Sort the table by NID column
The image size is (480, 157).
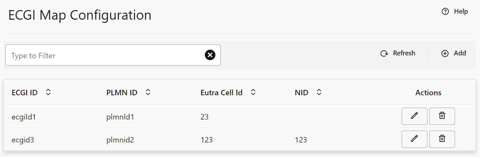[319, 93]
